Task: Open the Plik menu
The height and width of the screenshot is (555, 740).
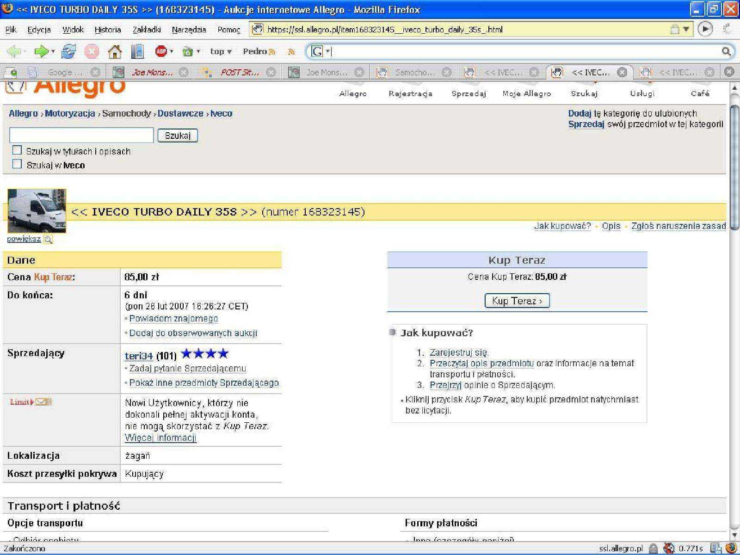Action: tap(11, 30)
